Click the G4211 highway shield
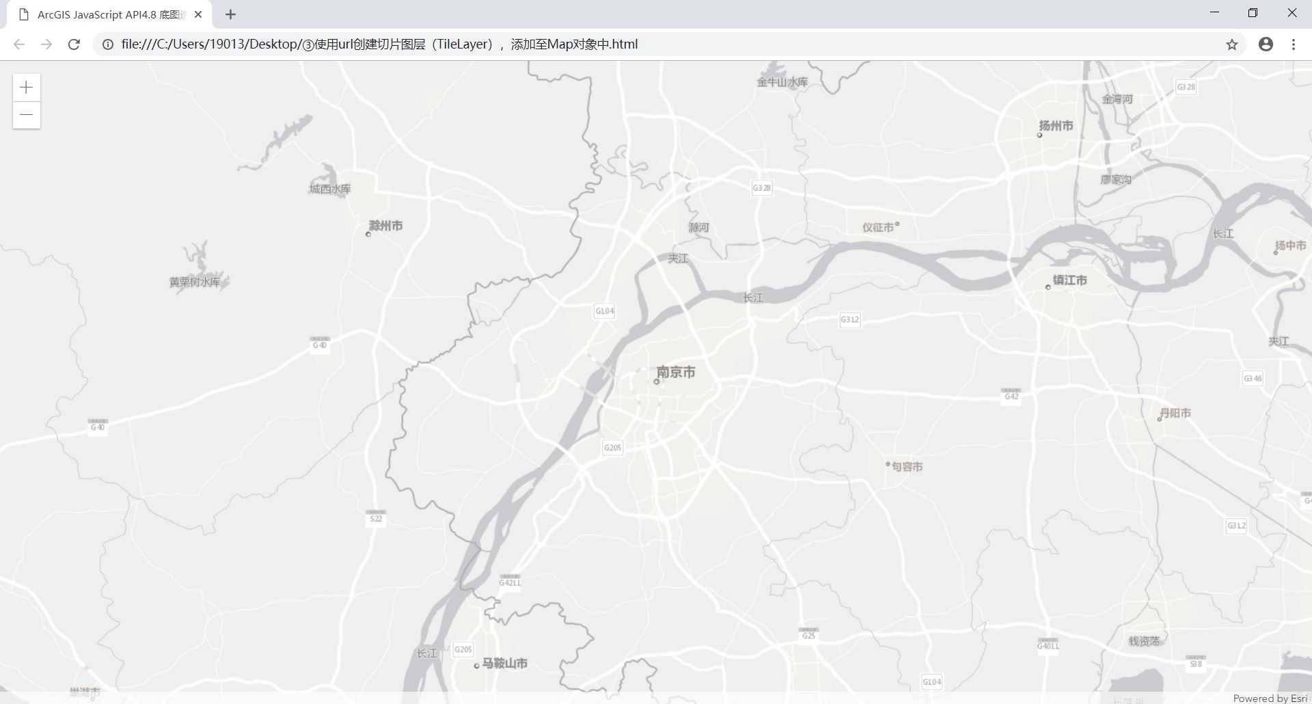Screen dimensions: 1312x704 tap(510, 582)
